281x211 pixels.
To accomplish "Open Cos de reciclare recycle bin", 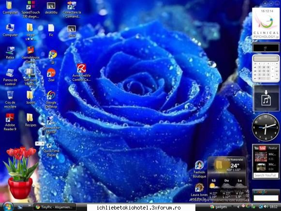I will (10, 100).
